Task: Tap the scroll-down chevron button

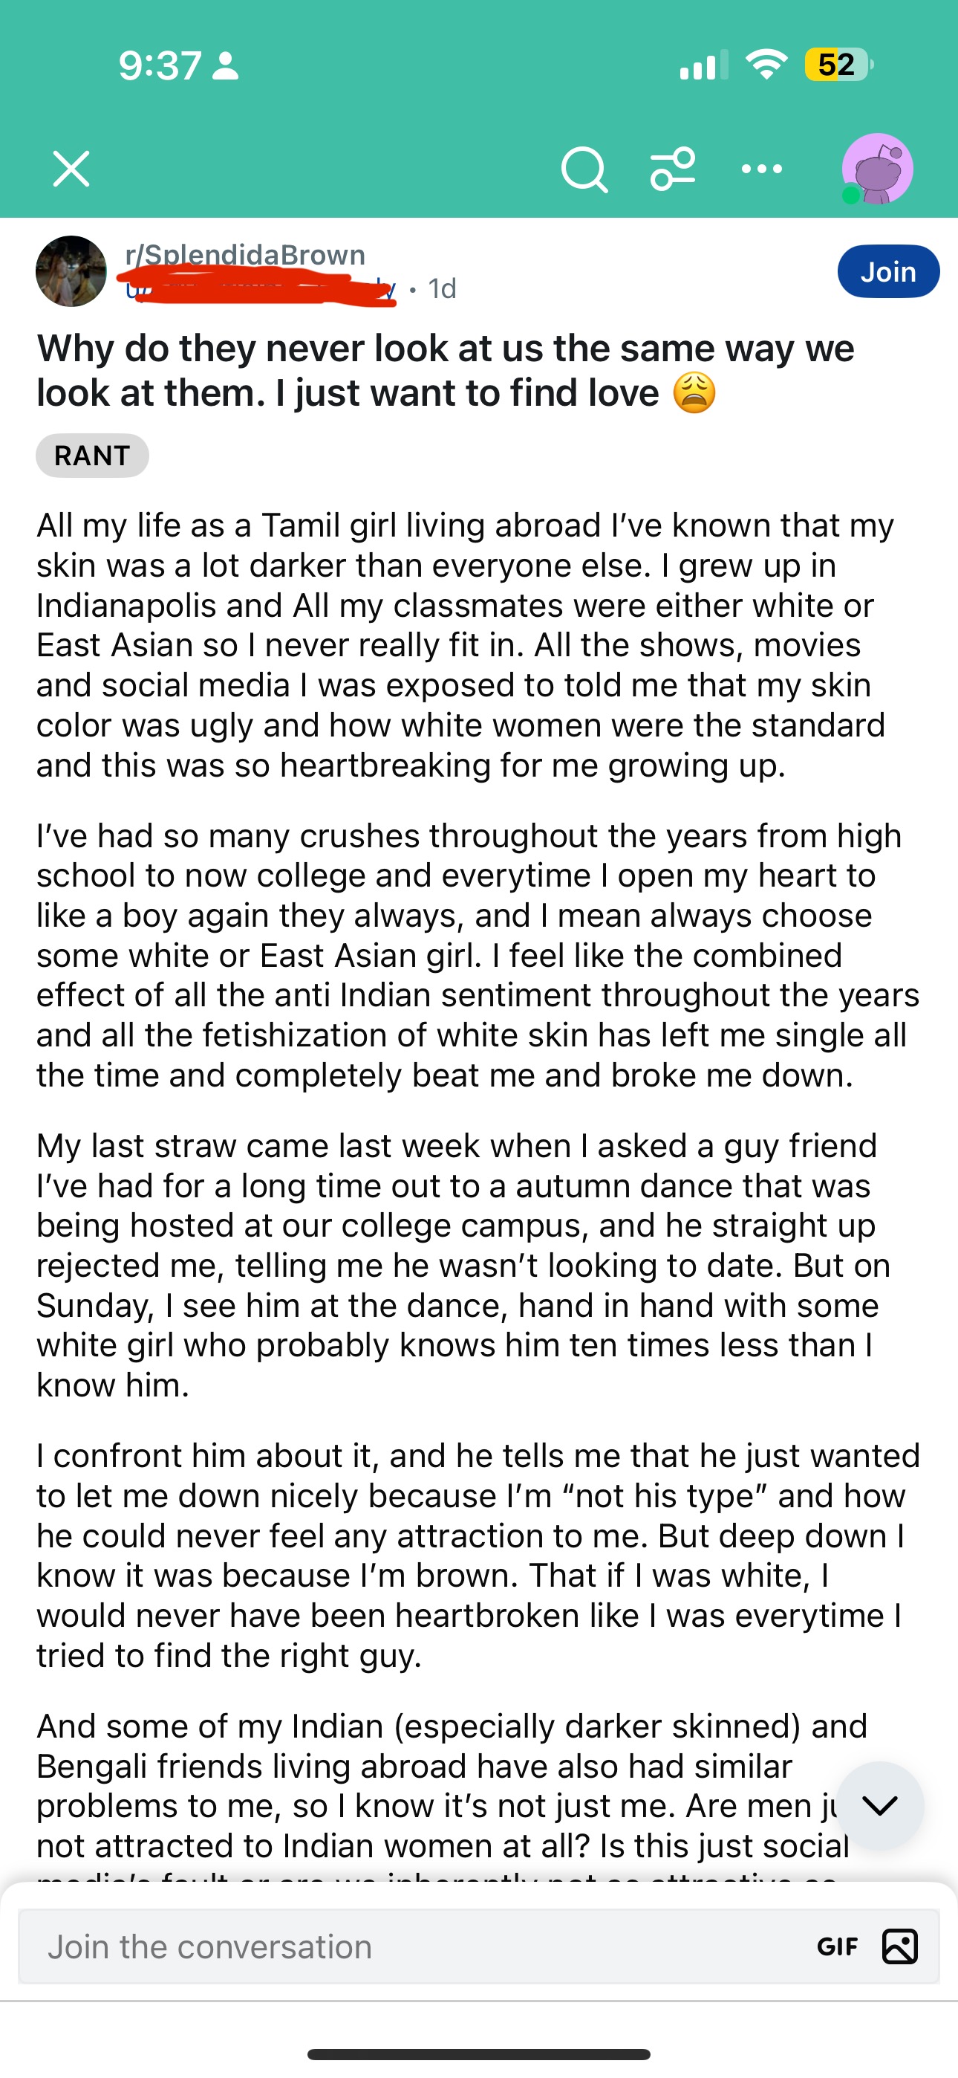Action: pos(880,1805)
